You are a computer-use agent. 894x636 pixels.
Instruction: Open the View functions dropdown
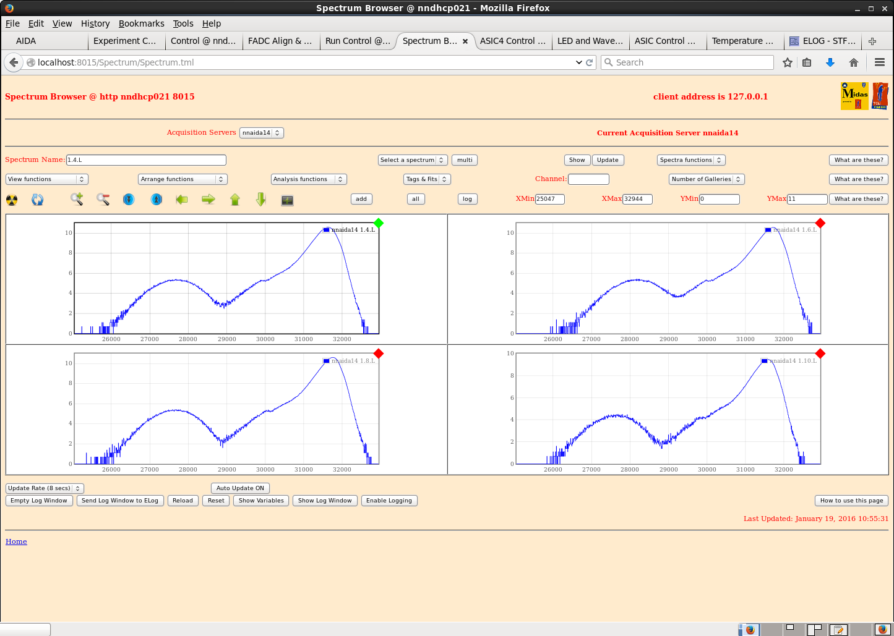point(47,179)
